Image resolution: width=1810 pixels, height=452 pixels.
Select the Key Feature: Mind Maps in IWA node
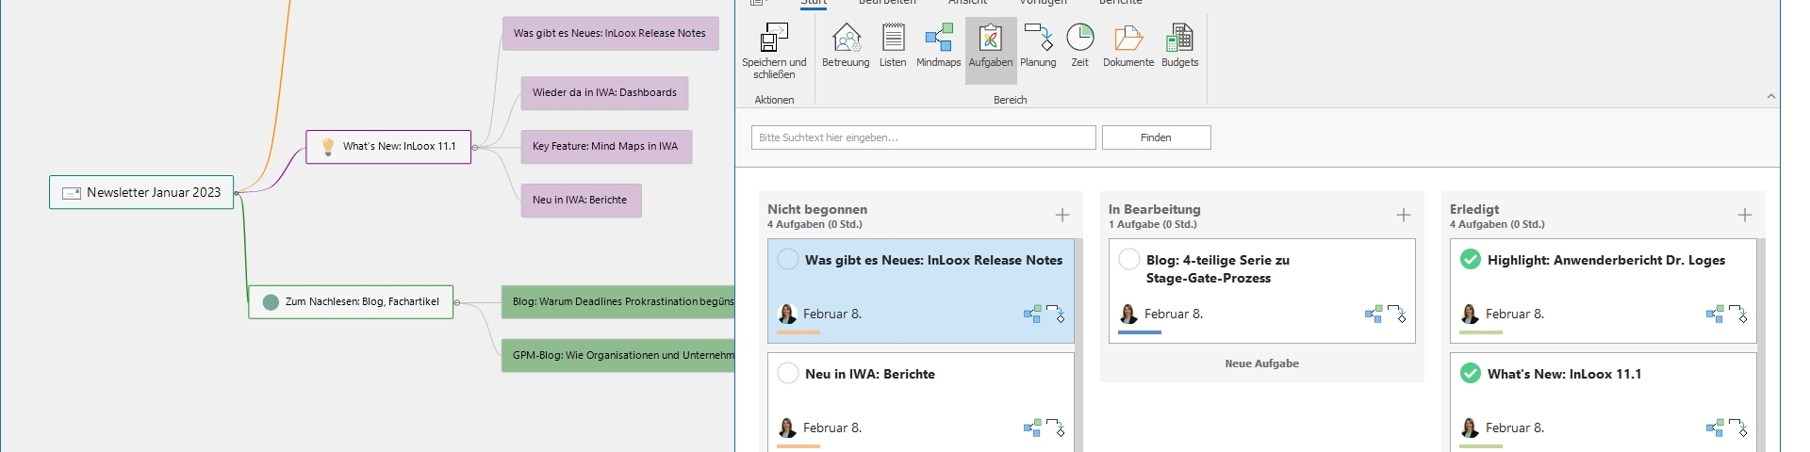pos(605,147)
